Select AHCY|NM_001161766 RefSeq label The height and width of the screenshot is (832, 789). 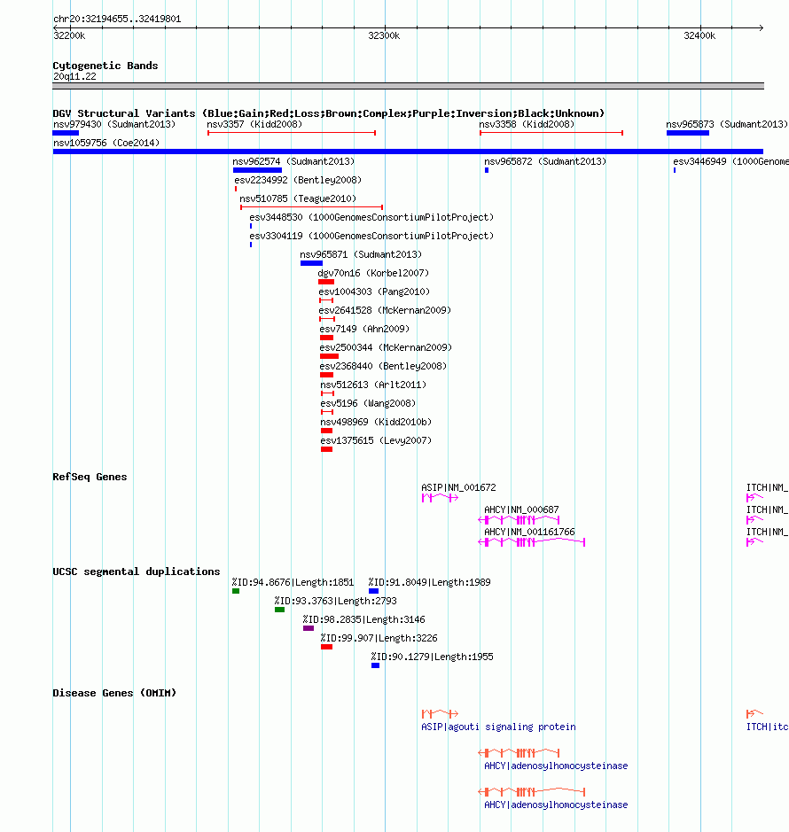[x=529, y=532]
